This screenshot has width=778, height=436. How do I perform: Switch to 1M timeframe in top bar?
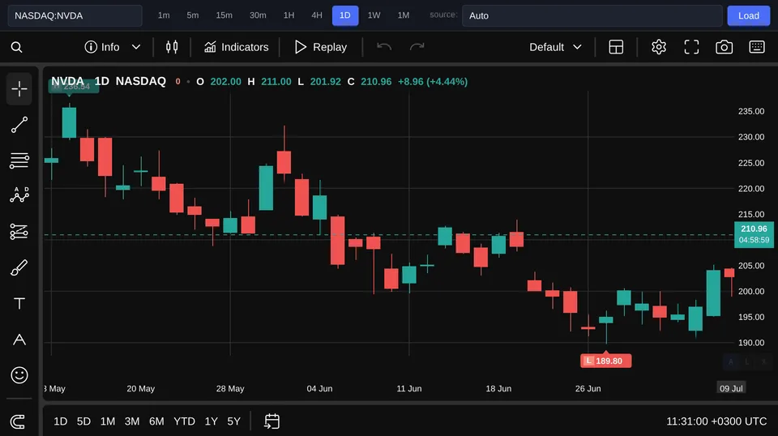click(x=404, y=15)
